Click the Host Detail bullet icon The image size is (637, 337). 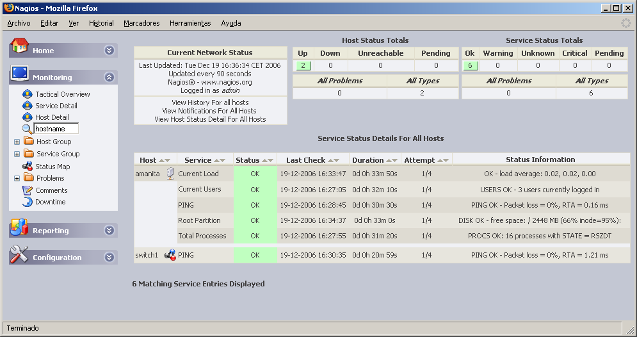point(28,117)
